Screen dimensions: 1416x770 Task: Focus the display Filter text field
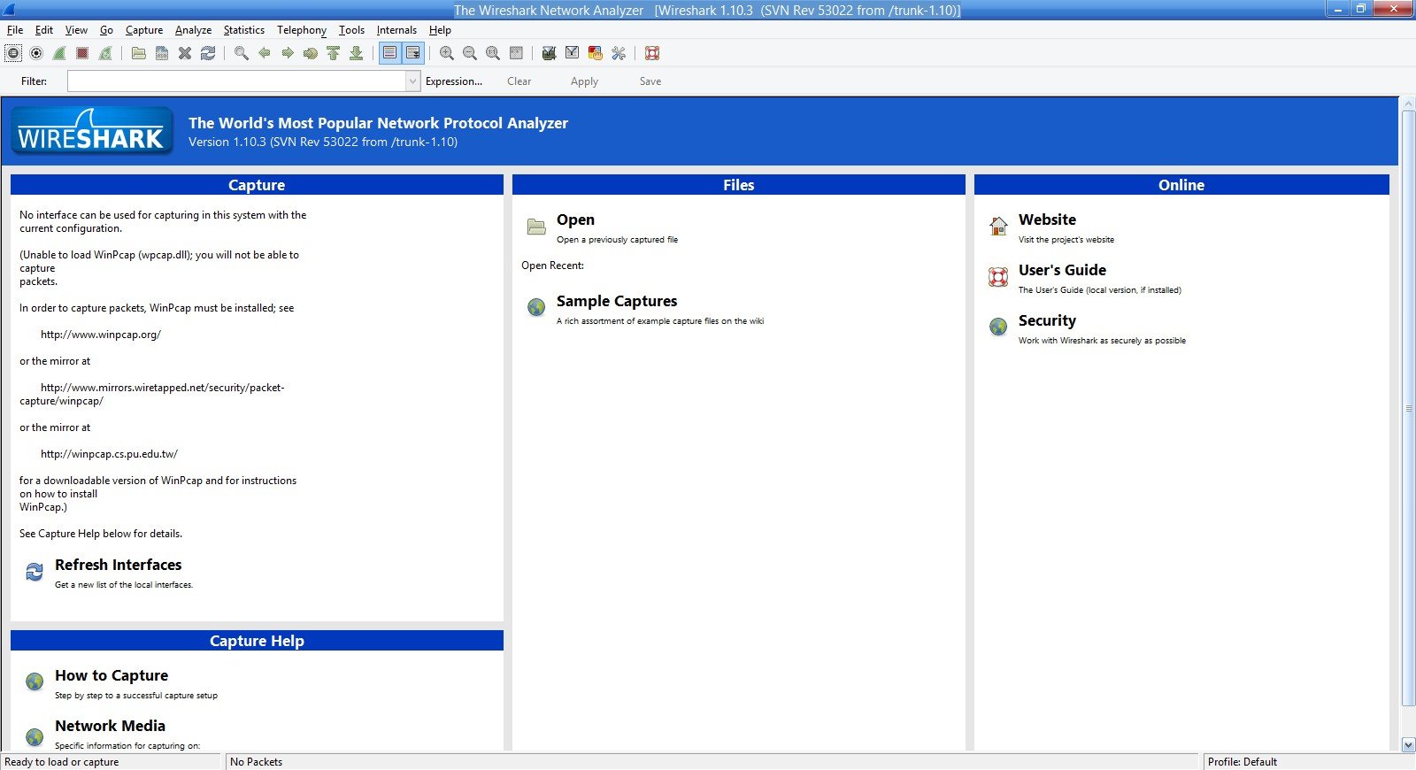236,81
